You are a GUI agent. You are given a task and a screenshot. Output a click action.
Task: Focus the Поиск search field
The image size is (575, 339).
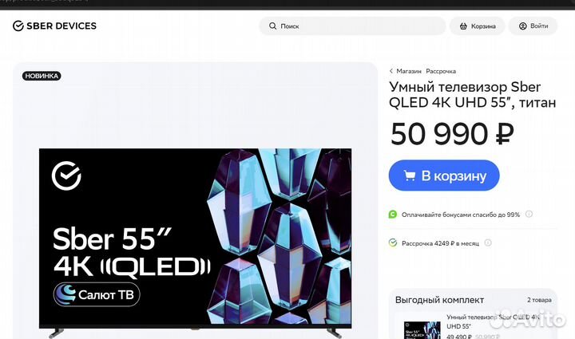click(x=352, y=26)
